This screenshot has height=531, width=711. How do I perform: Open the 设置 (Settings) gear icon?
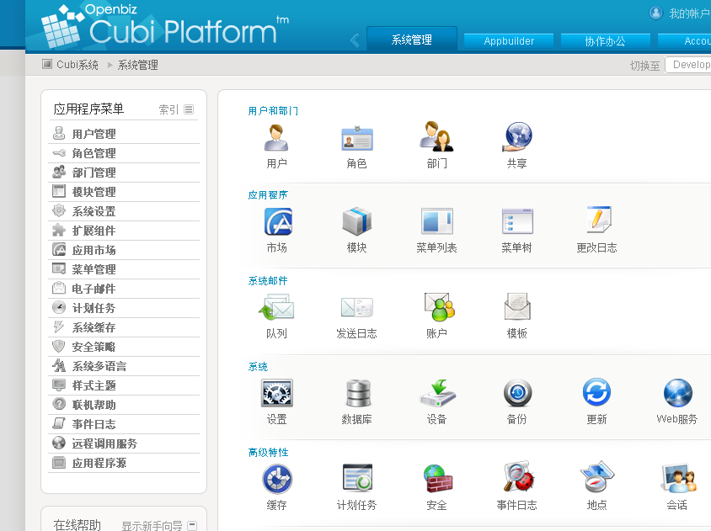[276, 393]
